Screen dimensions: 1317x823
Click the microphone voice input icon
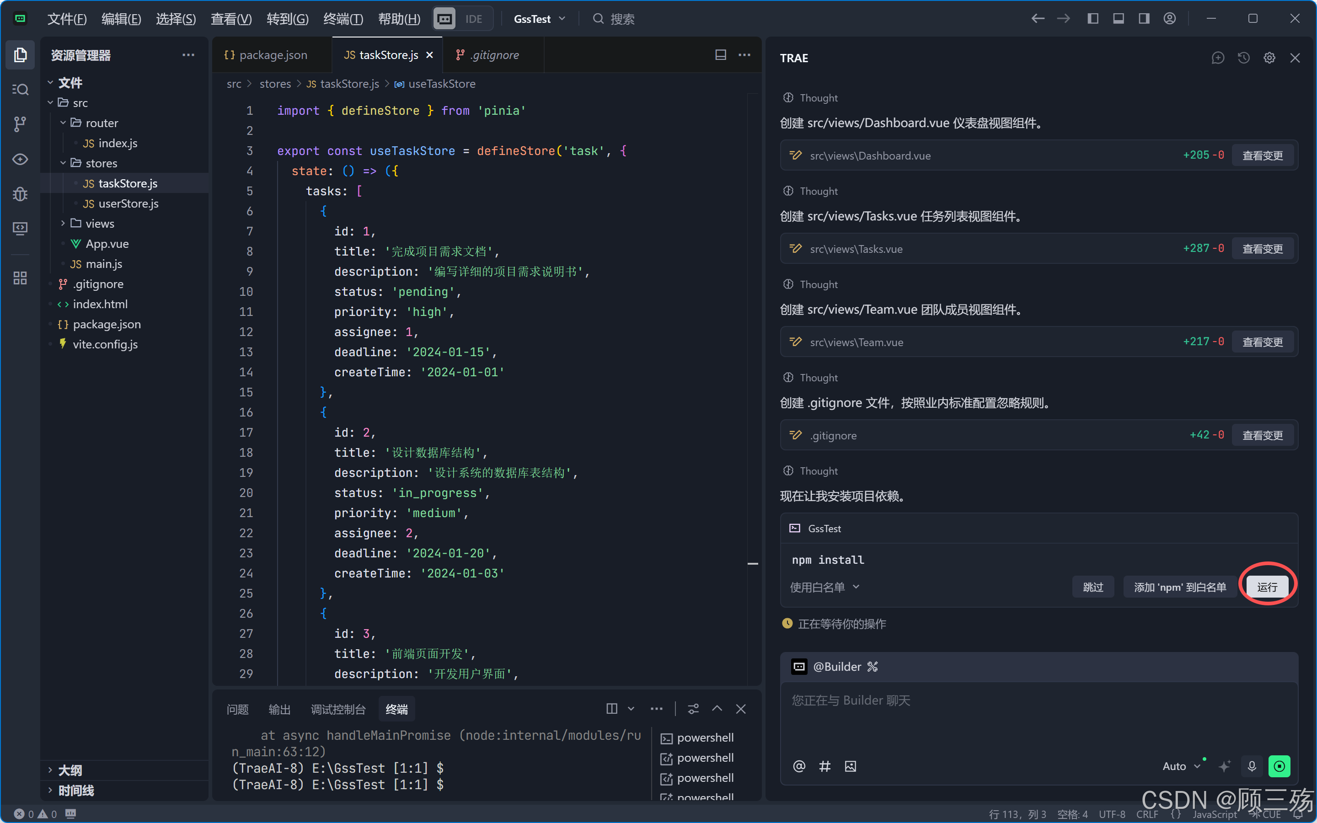pos(1252,766)
